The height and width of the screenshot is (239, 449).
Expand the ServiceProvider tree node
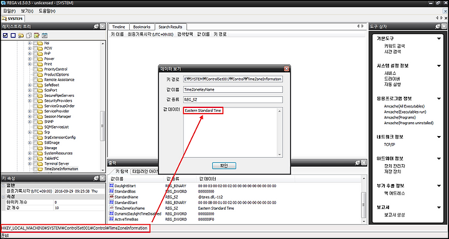pos(30,111)
